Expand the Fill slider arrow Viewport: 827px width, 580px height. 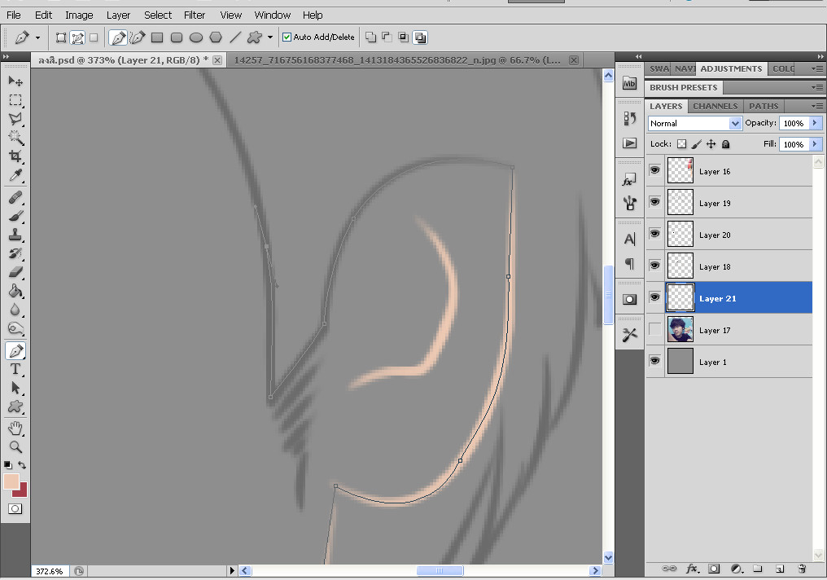(x=815, y=144)
